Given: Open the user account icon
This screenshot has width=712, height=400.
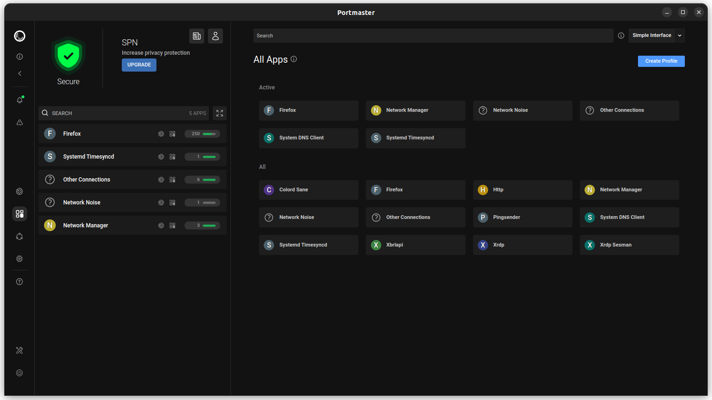Looking at the screenshot, I should [215, 36].
